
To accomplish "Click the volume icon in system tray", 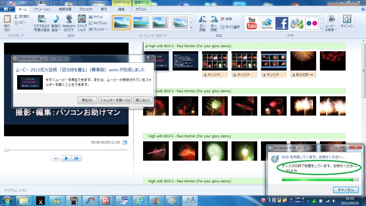I will [334, 201].
